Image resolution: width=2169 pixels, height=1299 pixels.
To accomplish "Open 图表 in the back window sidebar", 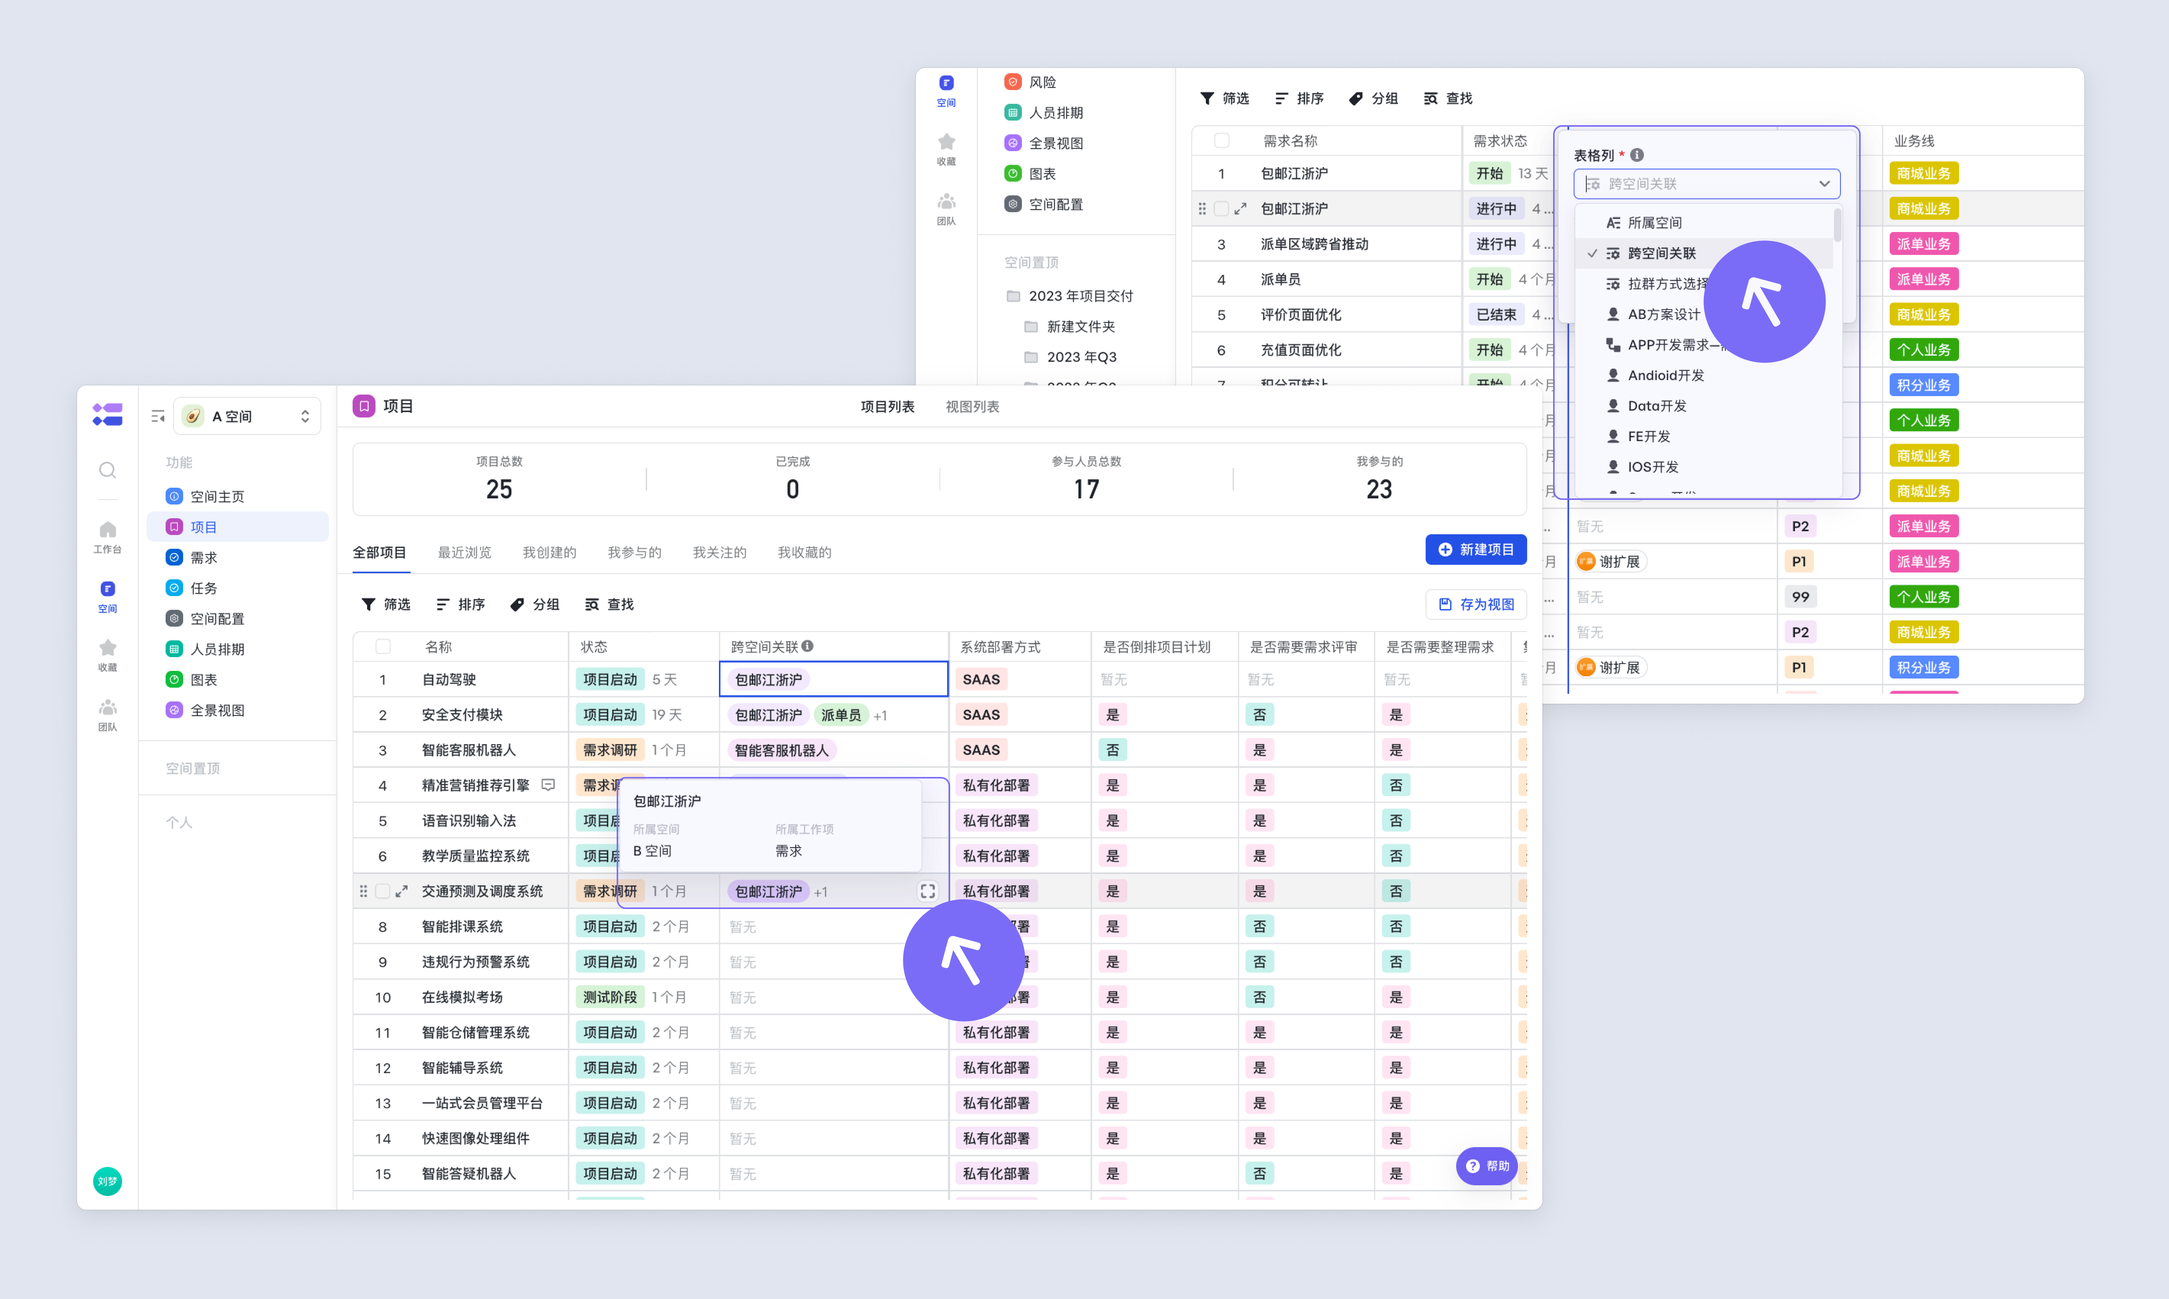I will (x=1030, y=173).
